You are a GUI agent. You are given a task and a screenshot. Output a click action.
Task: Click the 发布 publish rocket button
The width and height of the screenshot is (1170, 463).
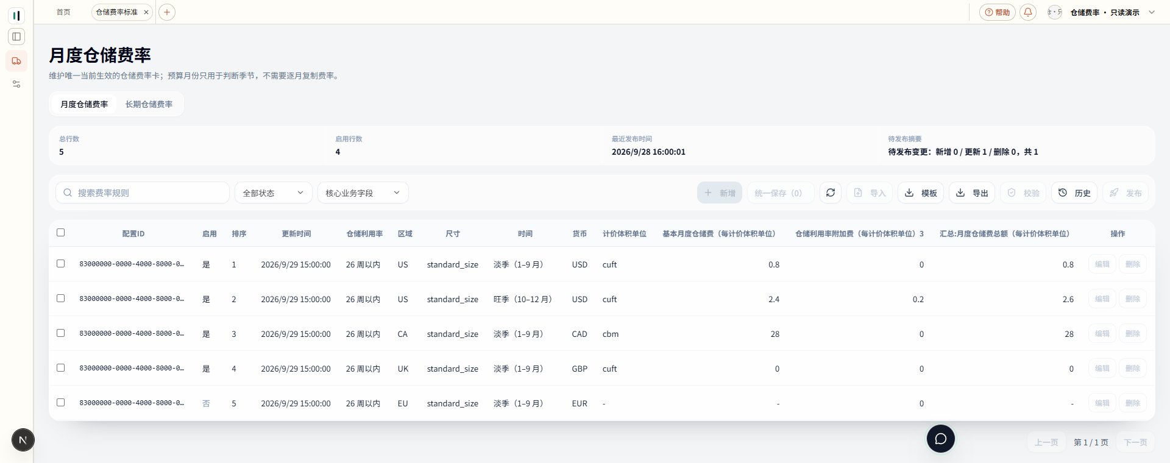tap(1126, 193)
